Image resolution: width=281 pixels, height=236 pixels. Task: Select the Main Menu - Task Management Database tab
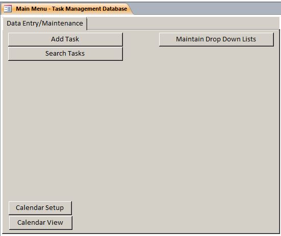coord(67,9)
